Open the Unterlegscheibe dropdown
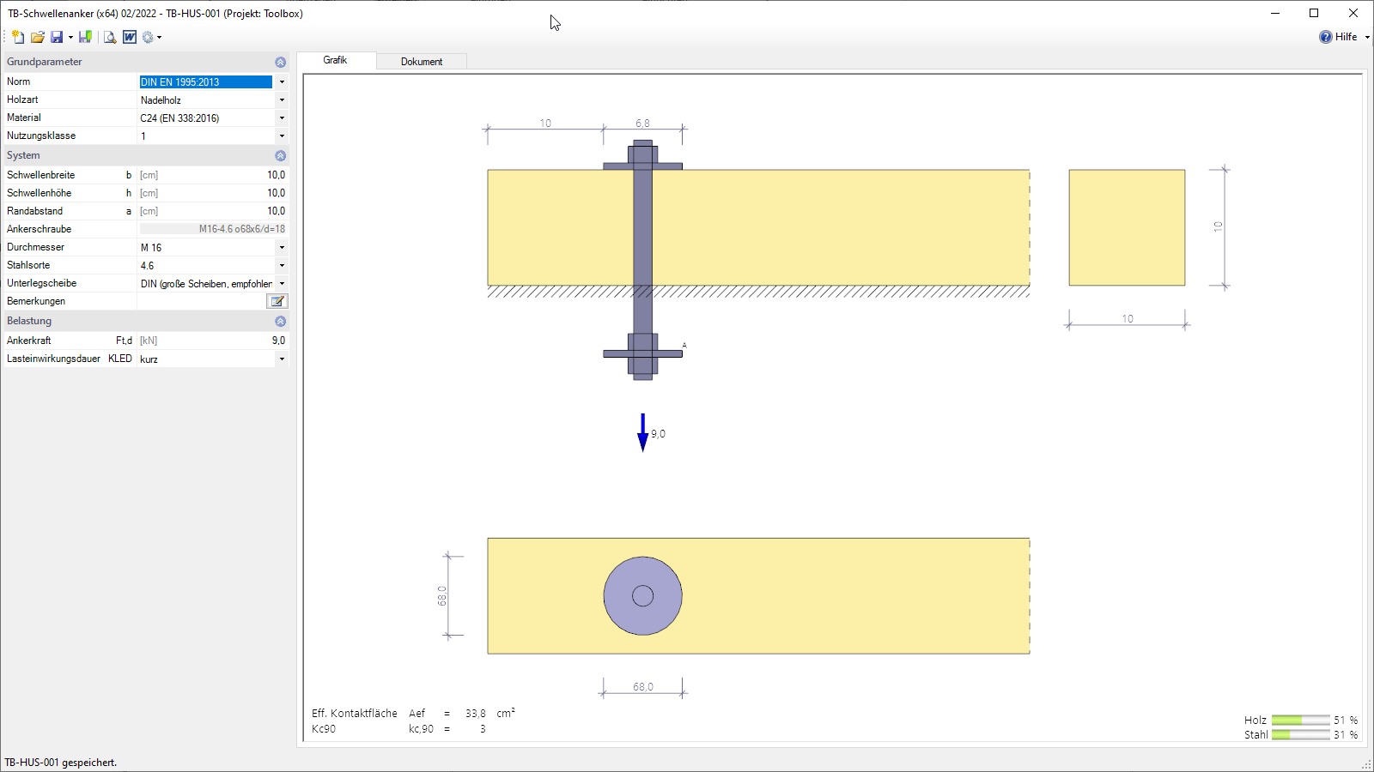The image size is (1374, 772). tap(282, 283)
